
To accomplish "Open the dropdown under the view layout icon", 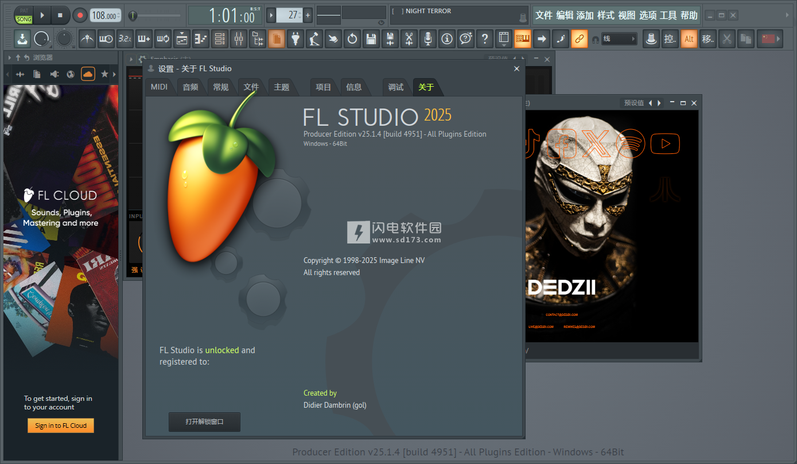I will pos(503,45).
